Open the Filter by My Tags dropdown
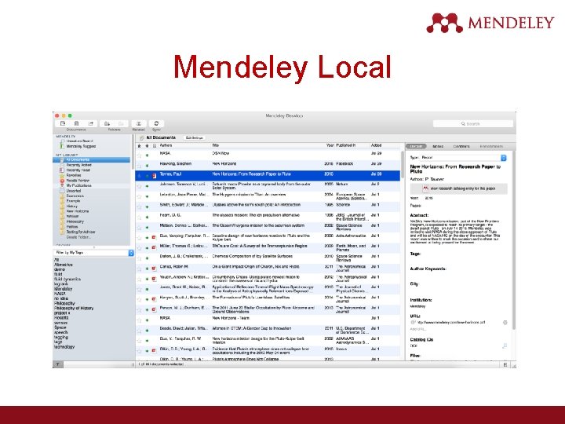565x424 pixels. [x=93, y=253]
